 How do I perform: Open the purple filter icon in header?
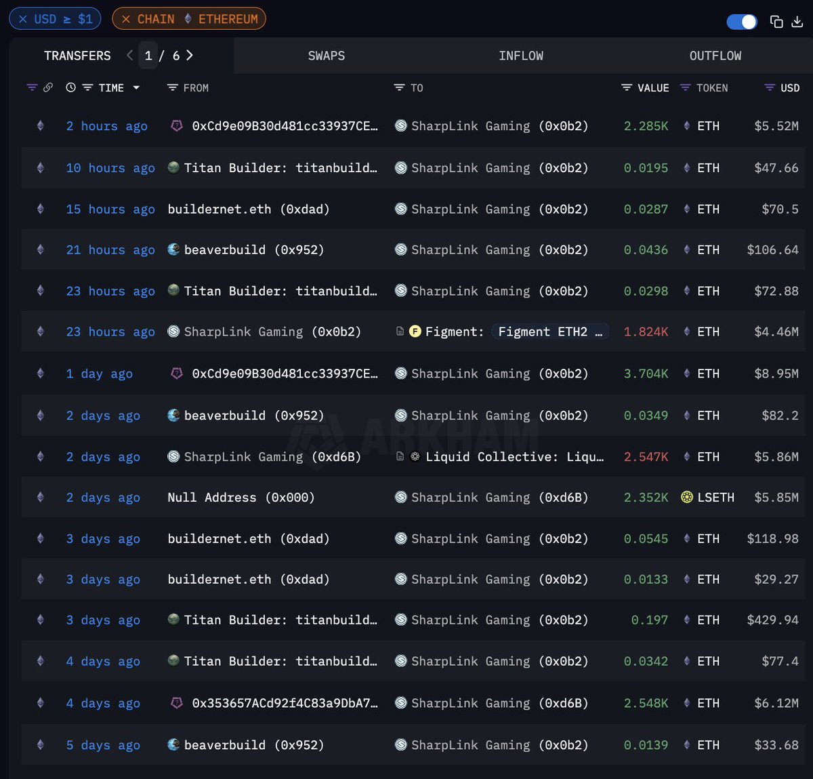click(32, 87)
